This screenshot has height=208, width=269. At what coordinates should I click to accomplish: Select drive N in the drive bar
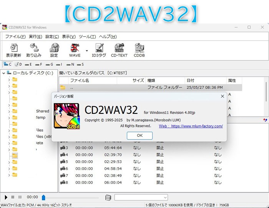click(x=70, y=64)
